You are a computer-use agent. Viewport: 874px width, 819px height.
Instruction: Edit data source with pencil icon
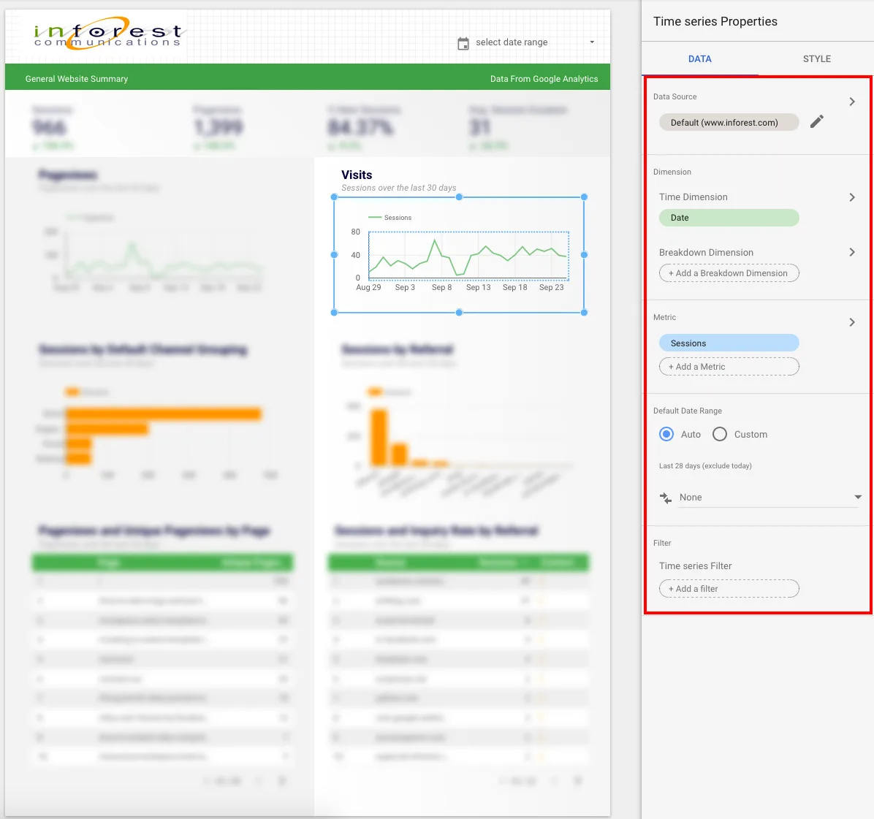tap(816, 121)
